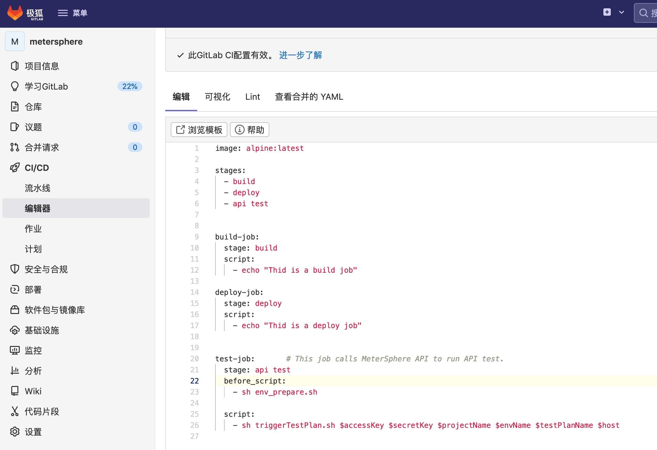Screen dimensions: 657x450
Task: Open 设置 via the gear icon
Action: (x=14, y=432)
